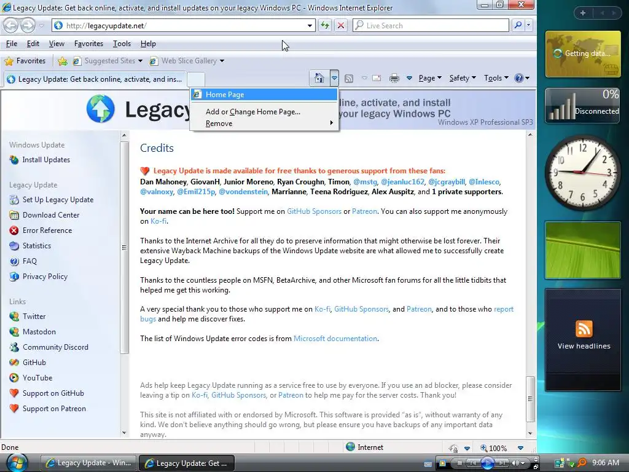Viewport: 629px width, 472px height.
Task: Click the main page scrollbar thumb
Action: coord(530,398)
